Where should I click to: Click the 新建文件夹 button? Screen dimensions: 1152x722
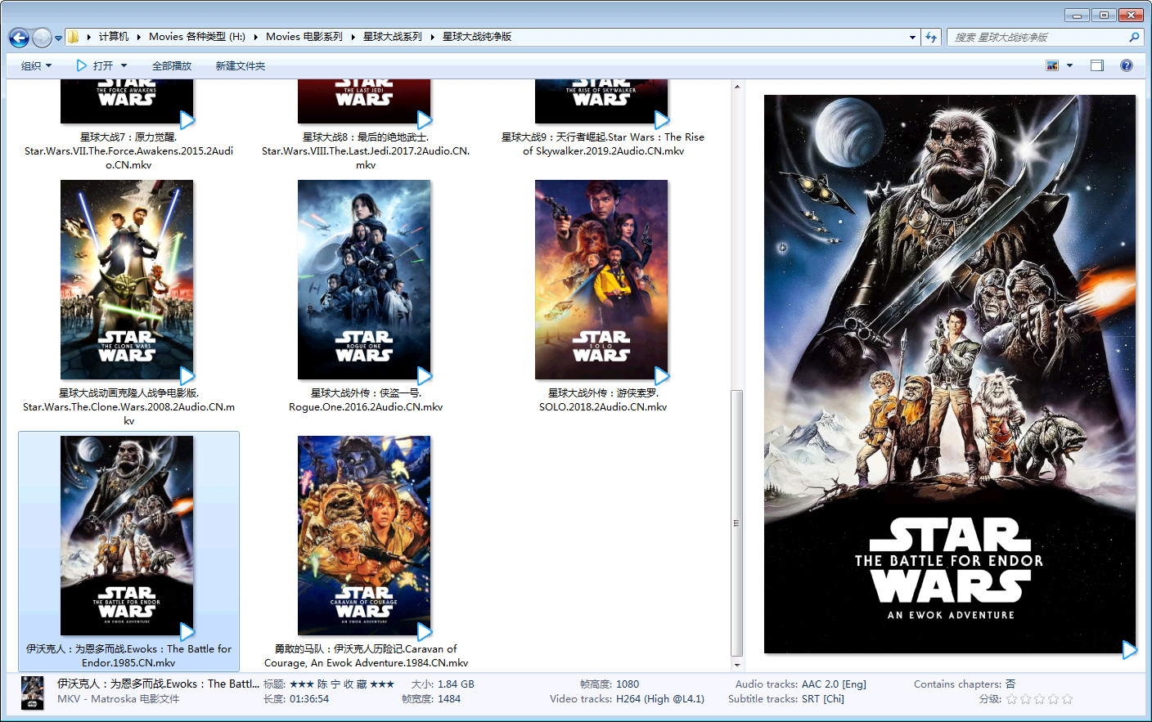coord(241,65)
